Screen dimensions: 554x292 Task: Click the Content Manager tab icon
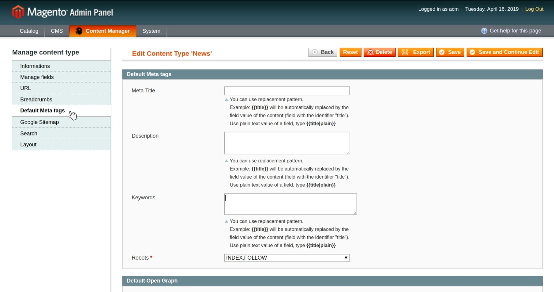[79, 31]
